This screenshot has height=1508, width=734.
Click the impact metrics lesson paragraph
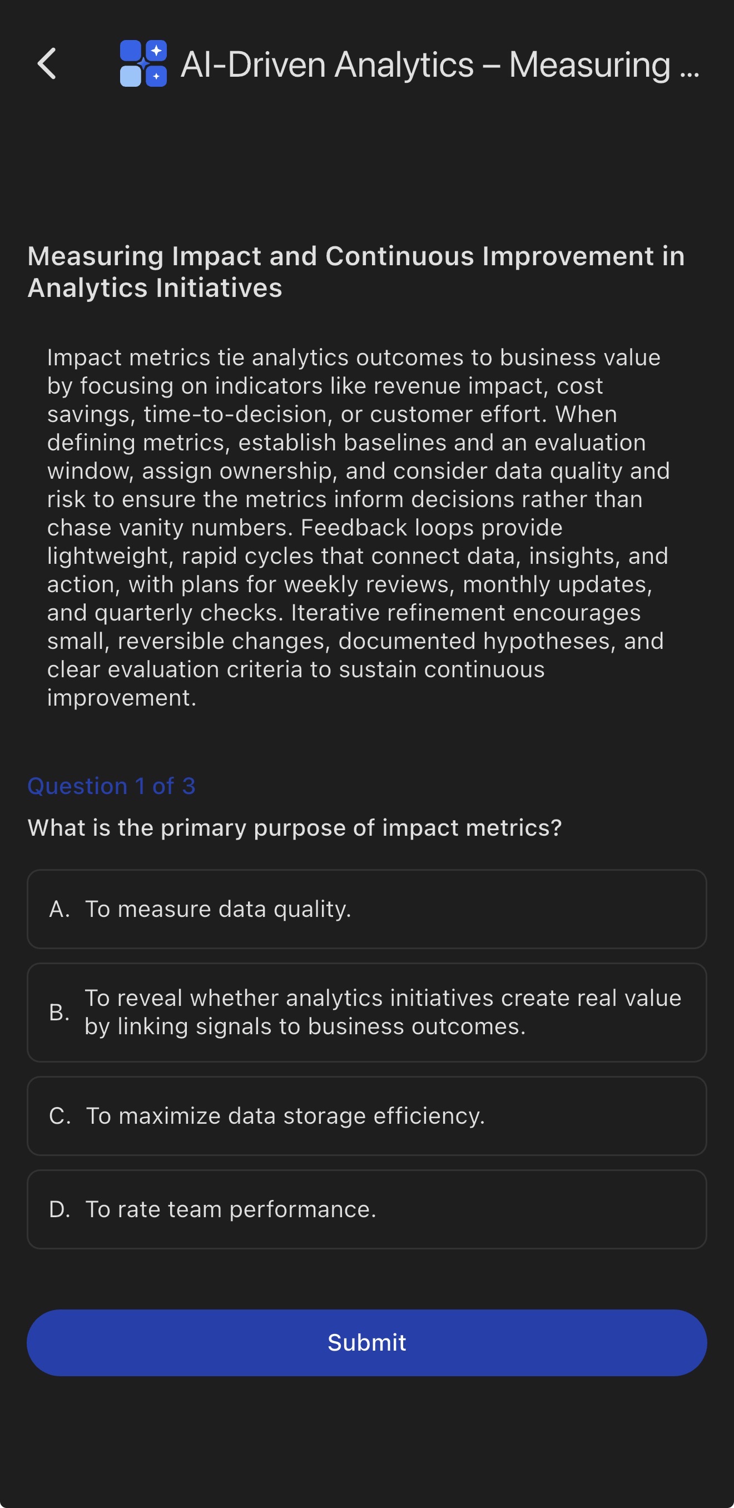pyautogui.click(x=358, y=527)
